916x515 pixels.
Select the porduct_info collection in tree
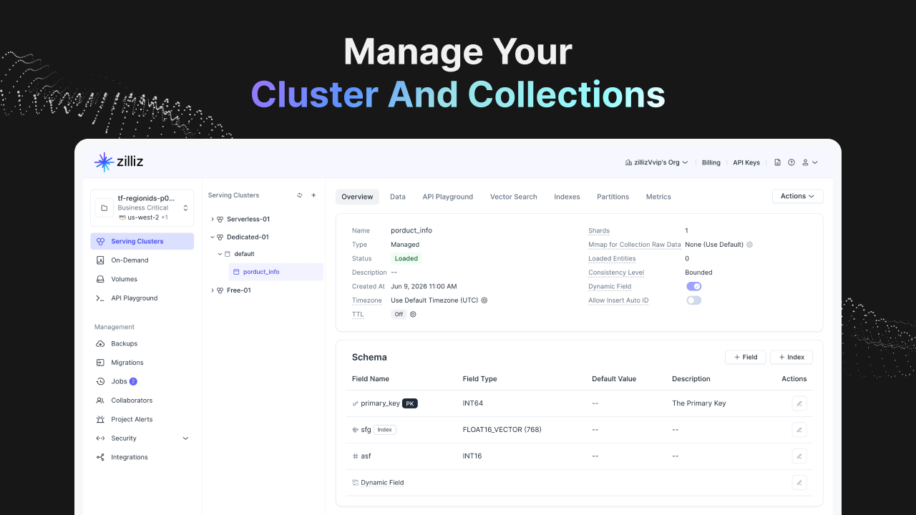(276, 272)
